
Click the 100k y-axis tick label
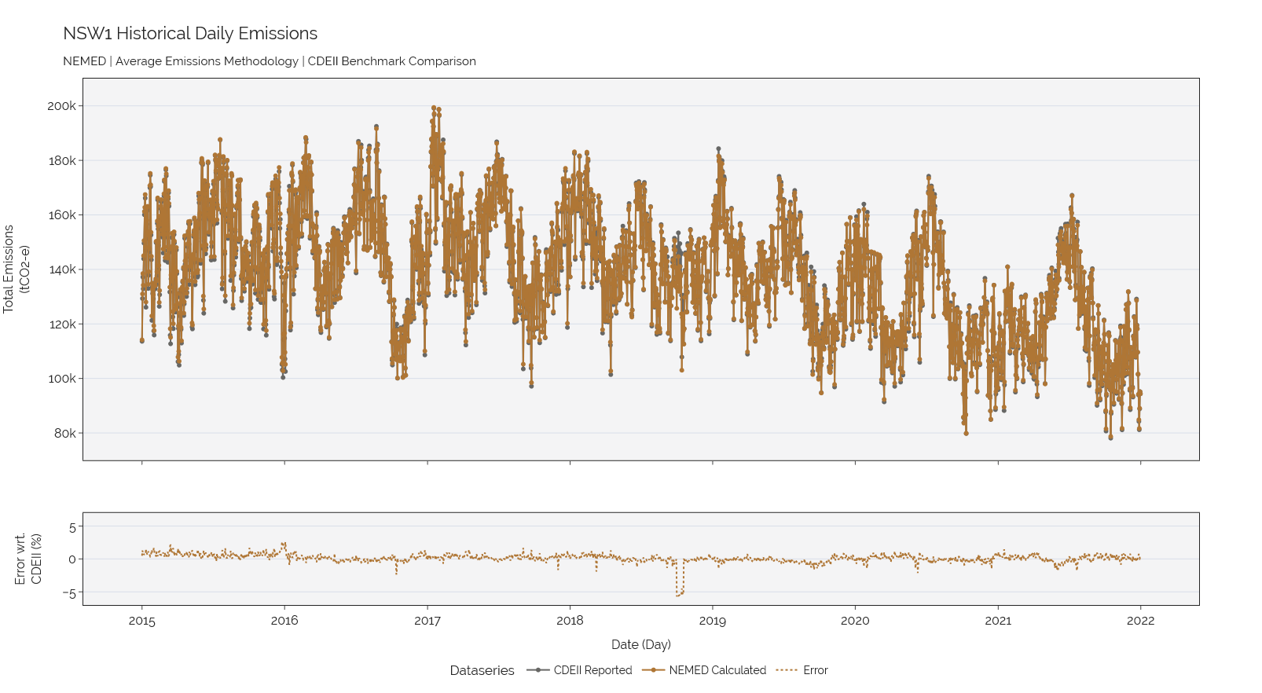pos(62,379)
